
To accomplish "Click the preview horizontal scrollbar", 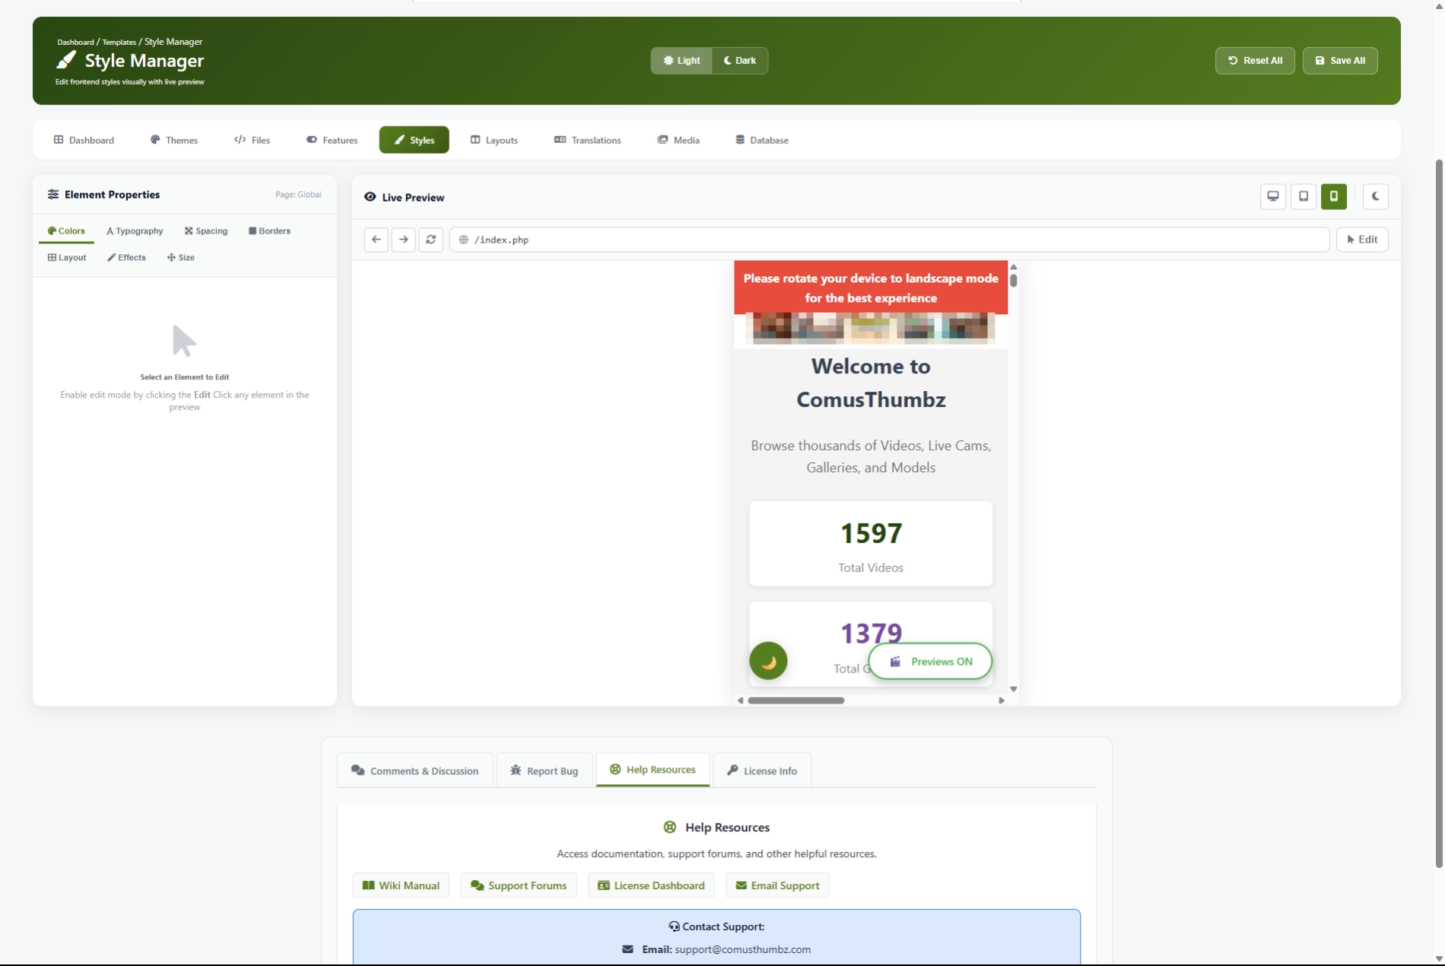I will click(x=796, y=701).
